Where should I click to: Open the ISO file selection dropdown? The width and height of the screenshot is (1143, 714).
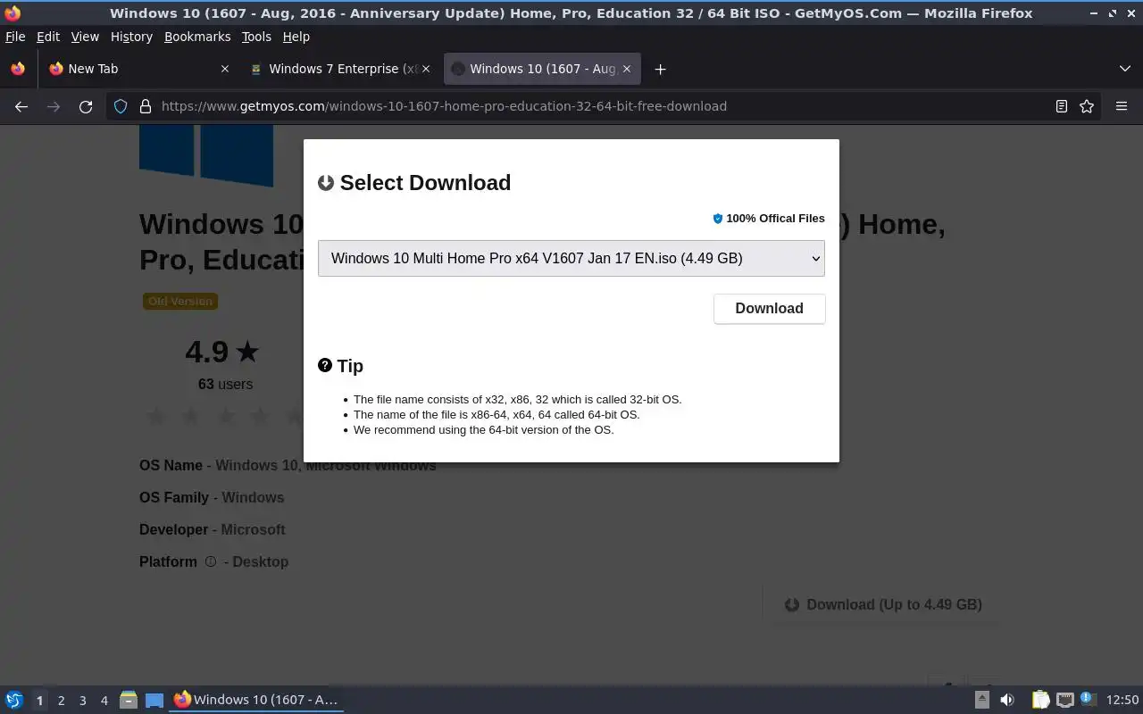click(571, 258)
